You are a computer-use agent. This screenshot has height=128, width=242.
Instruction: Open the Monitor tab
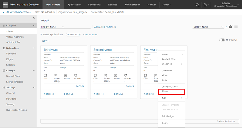(152, 5)
